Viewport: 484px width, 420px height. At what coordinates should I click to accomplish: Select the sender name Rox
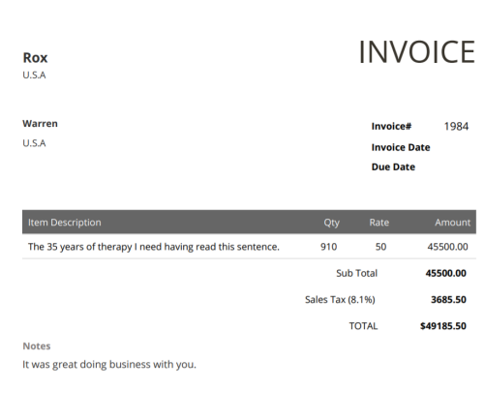pyautogui.click(x=35, y=58)
